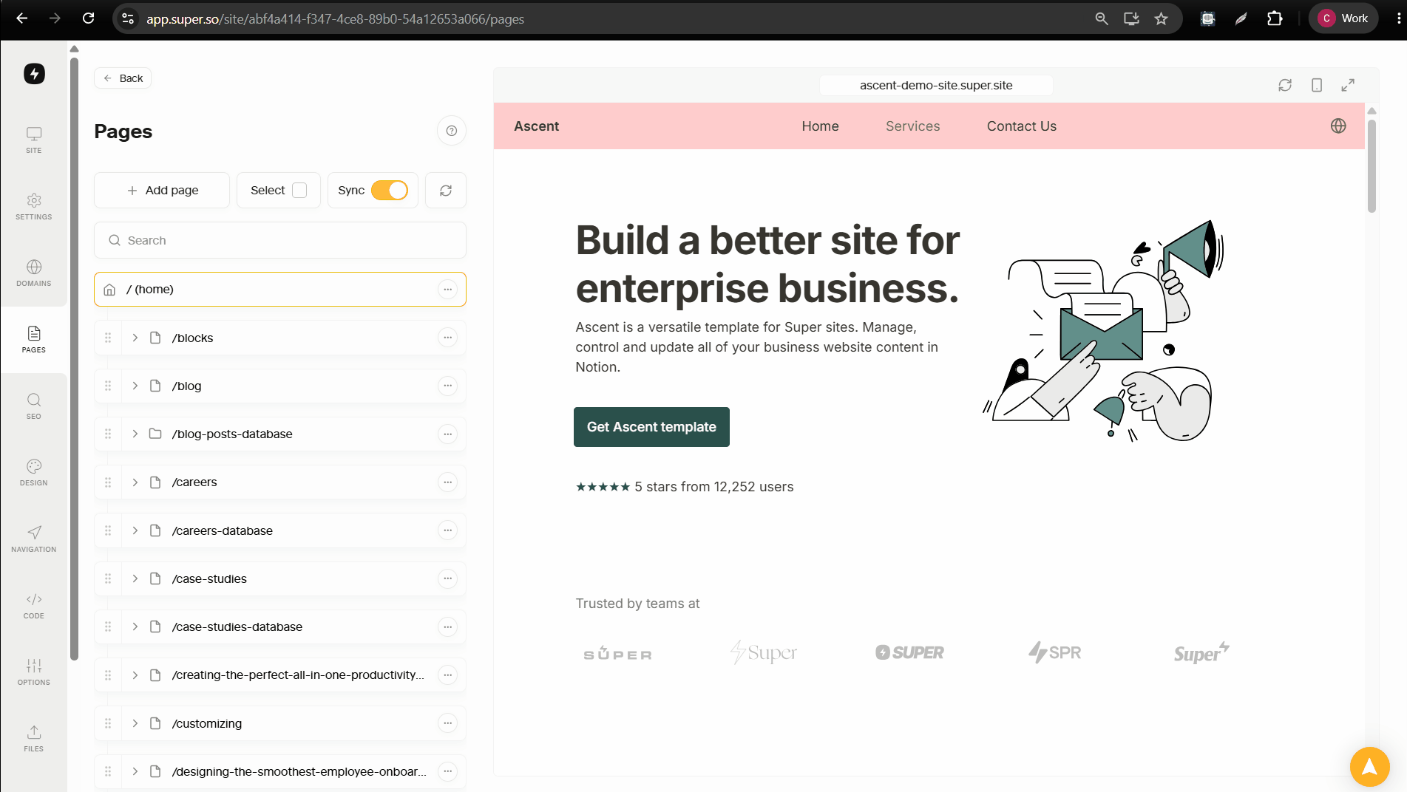Open the Contact Us link in preview navigation
The width and height of the screenshot is (1407, 792).
click(x=1021, y=126)
